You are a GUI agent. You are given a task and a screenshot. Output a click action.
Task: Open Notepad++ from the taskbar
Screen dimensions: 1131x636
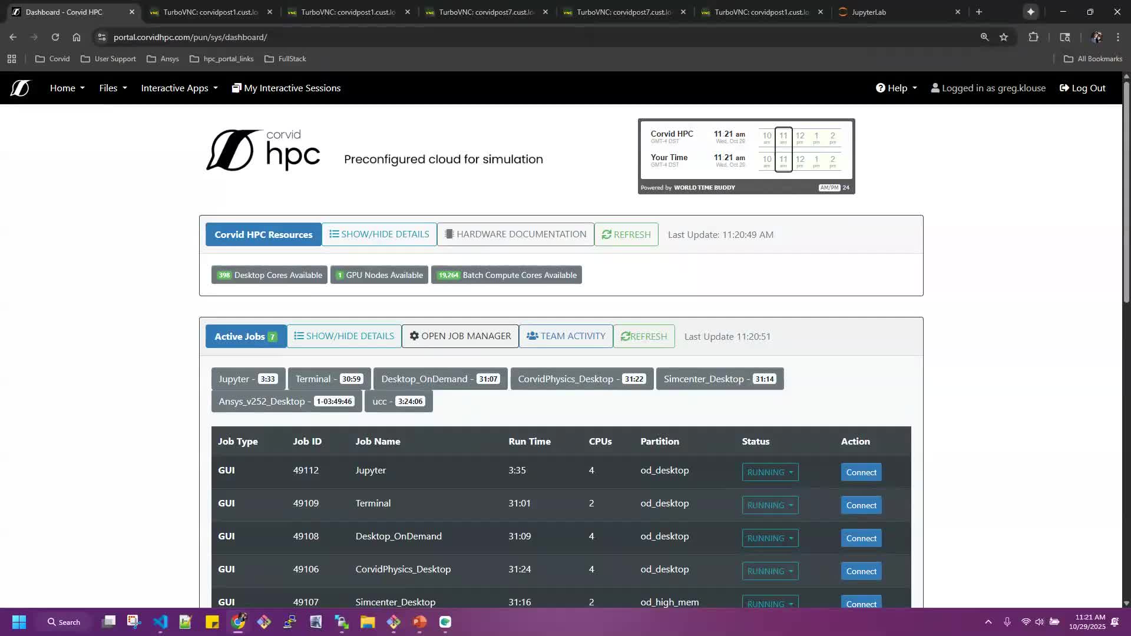[186, 622]
